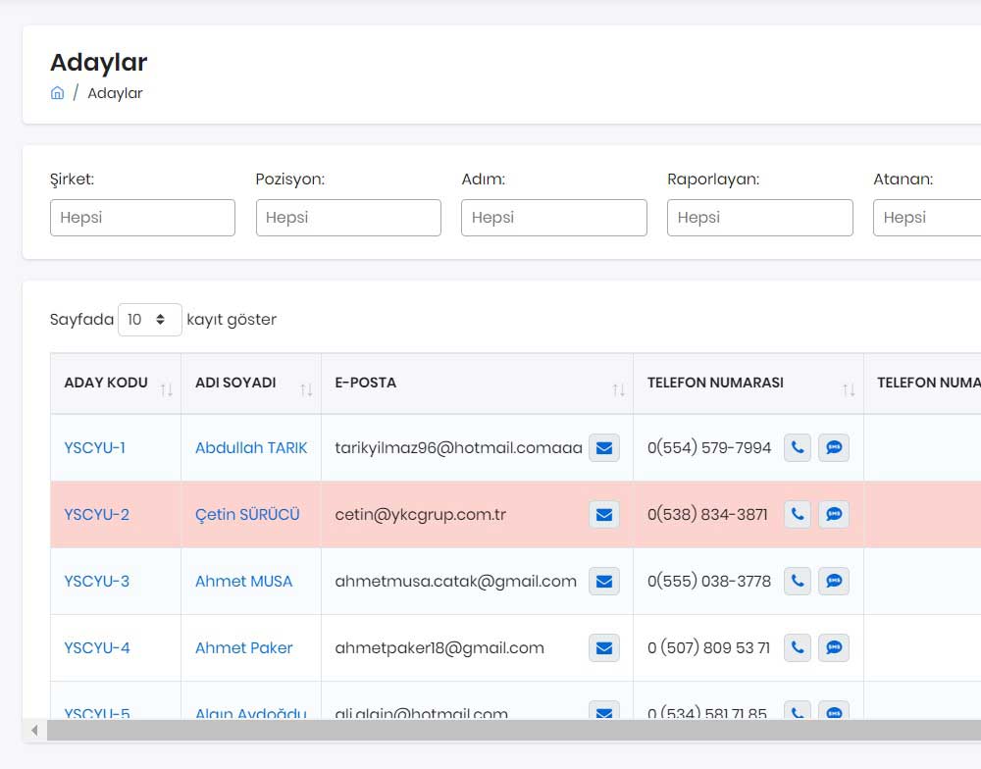This screenshot has width=981, height=769.
Task: Send SMS to Abdullah TARIK
Action: point(834,448)
